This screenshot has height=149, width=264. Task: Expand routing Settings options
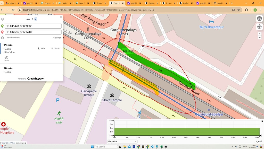[57, 38]
